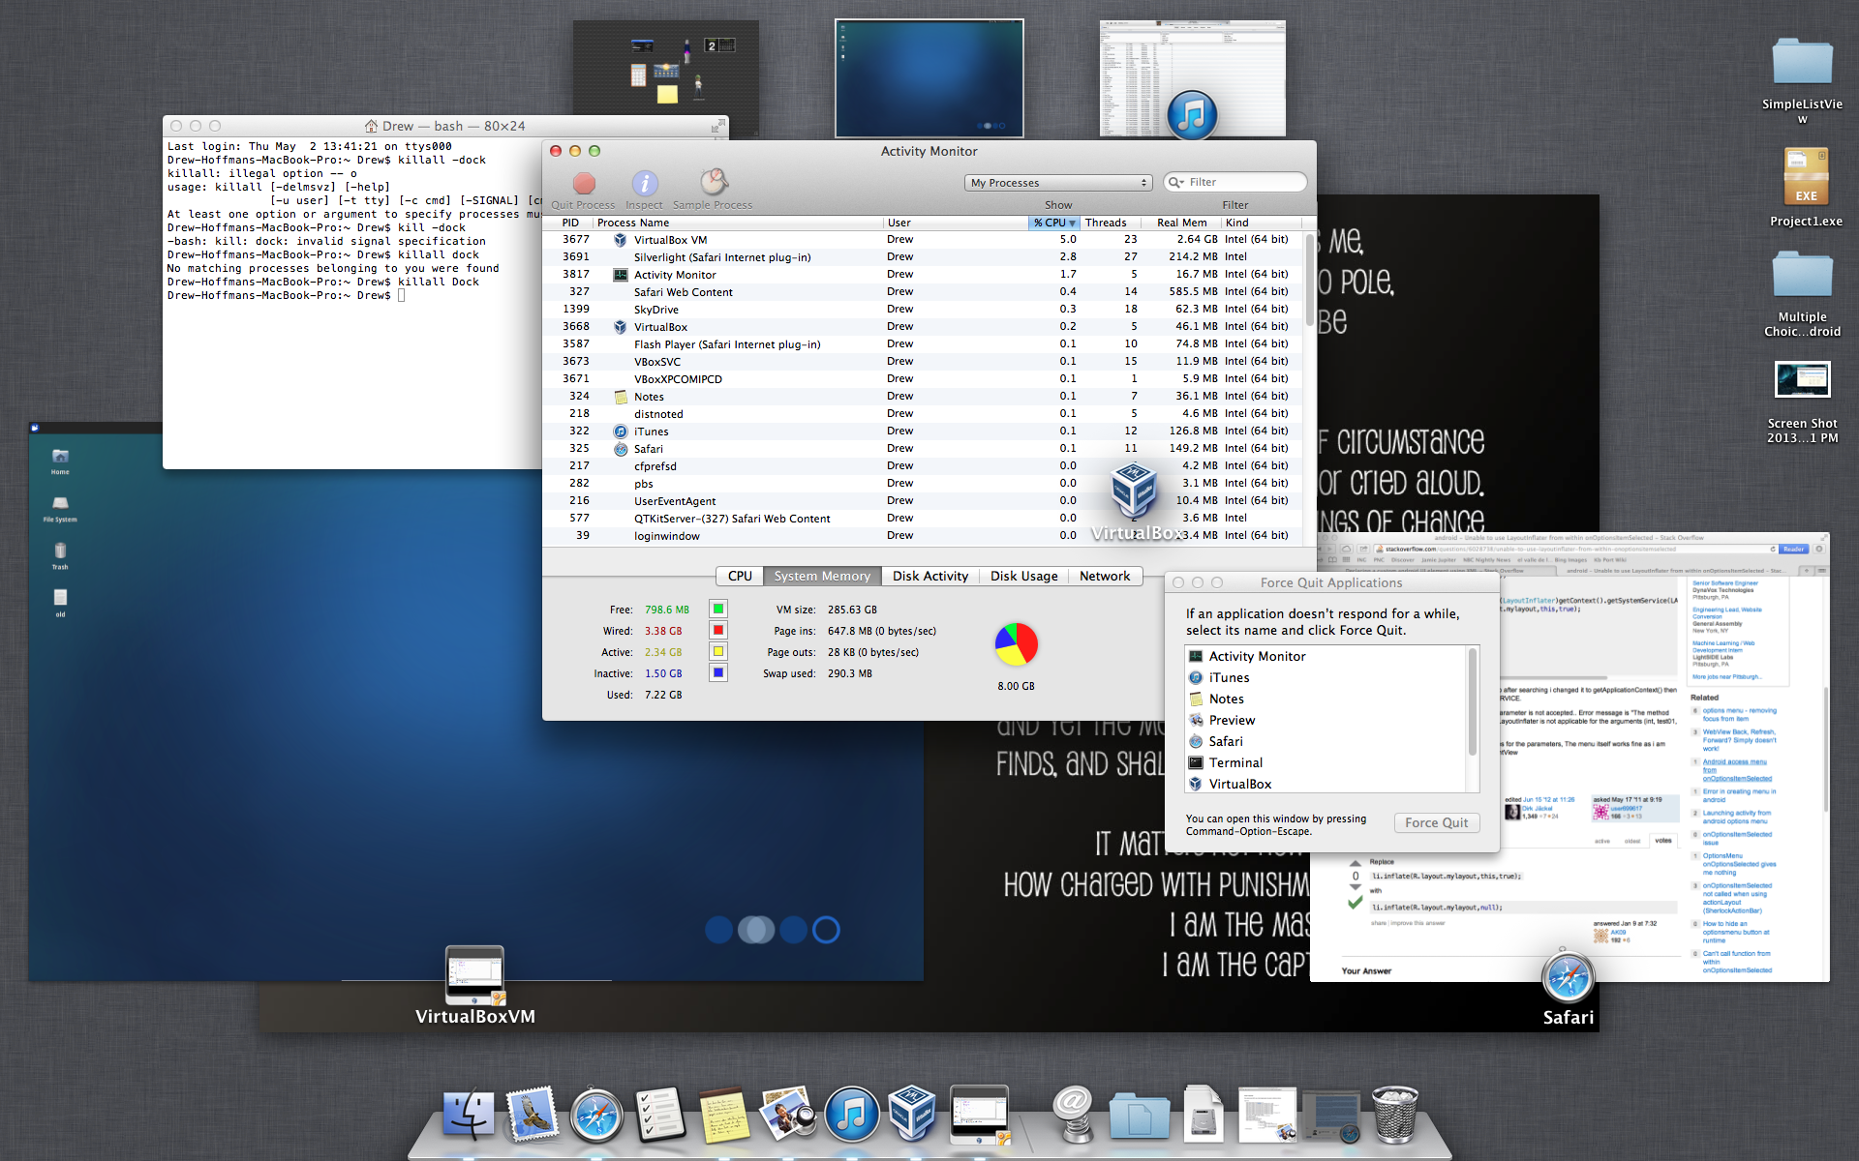This screenshot has width=1859, height=1161.
Task: Select the System Memory tab
Action: click(x=822, y=576)
